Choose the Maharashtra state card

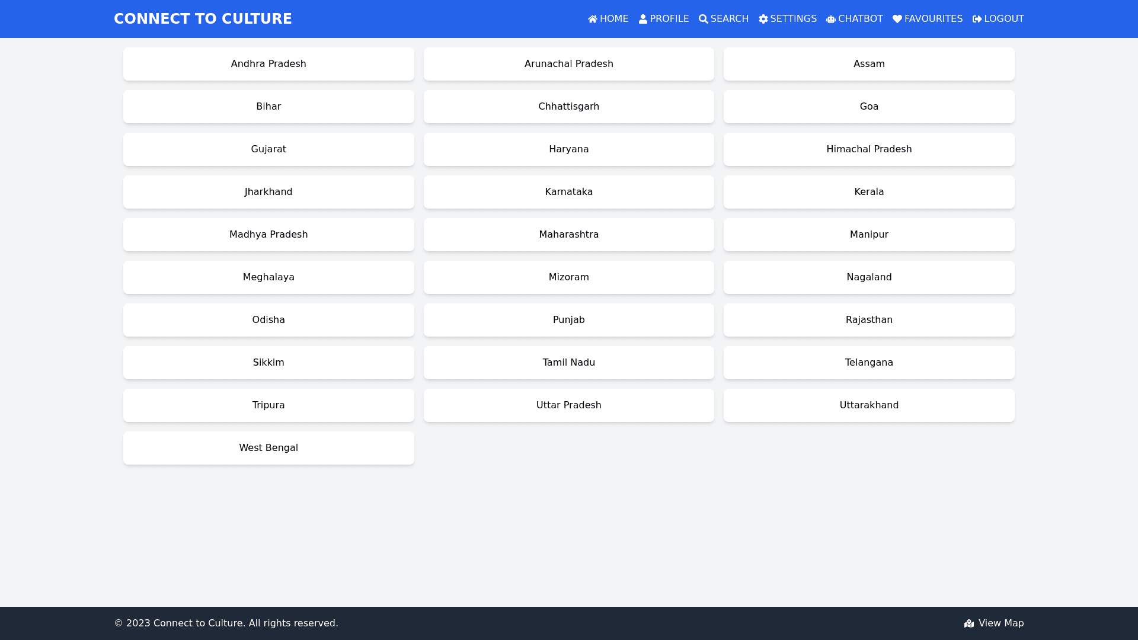point(568,235)
